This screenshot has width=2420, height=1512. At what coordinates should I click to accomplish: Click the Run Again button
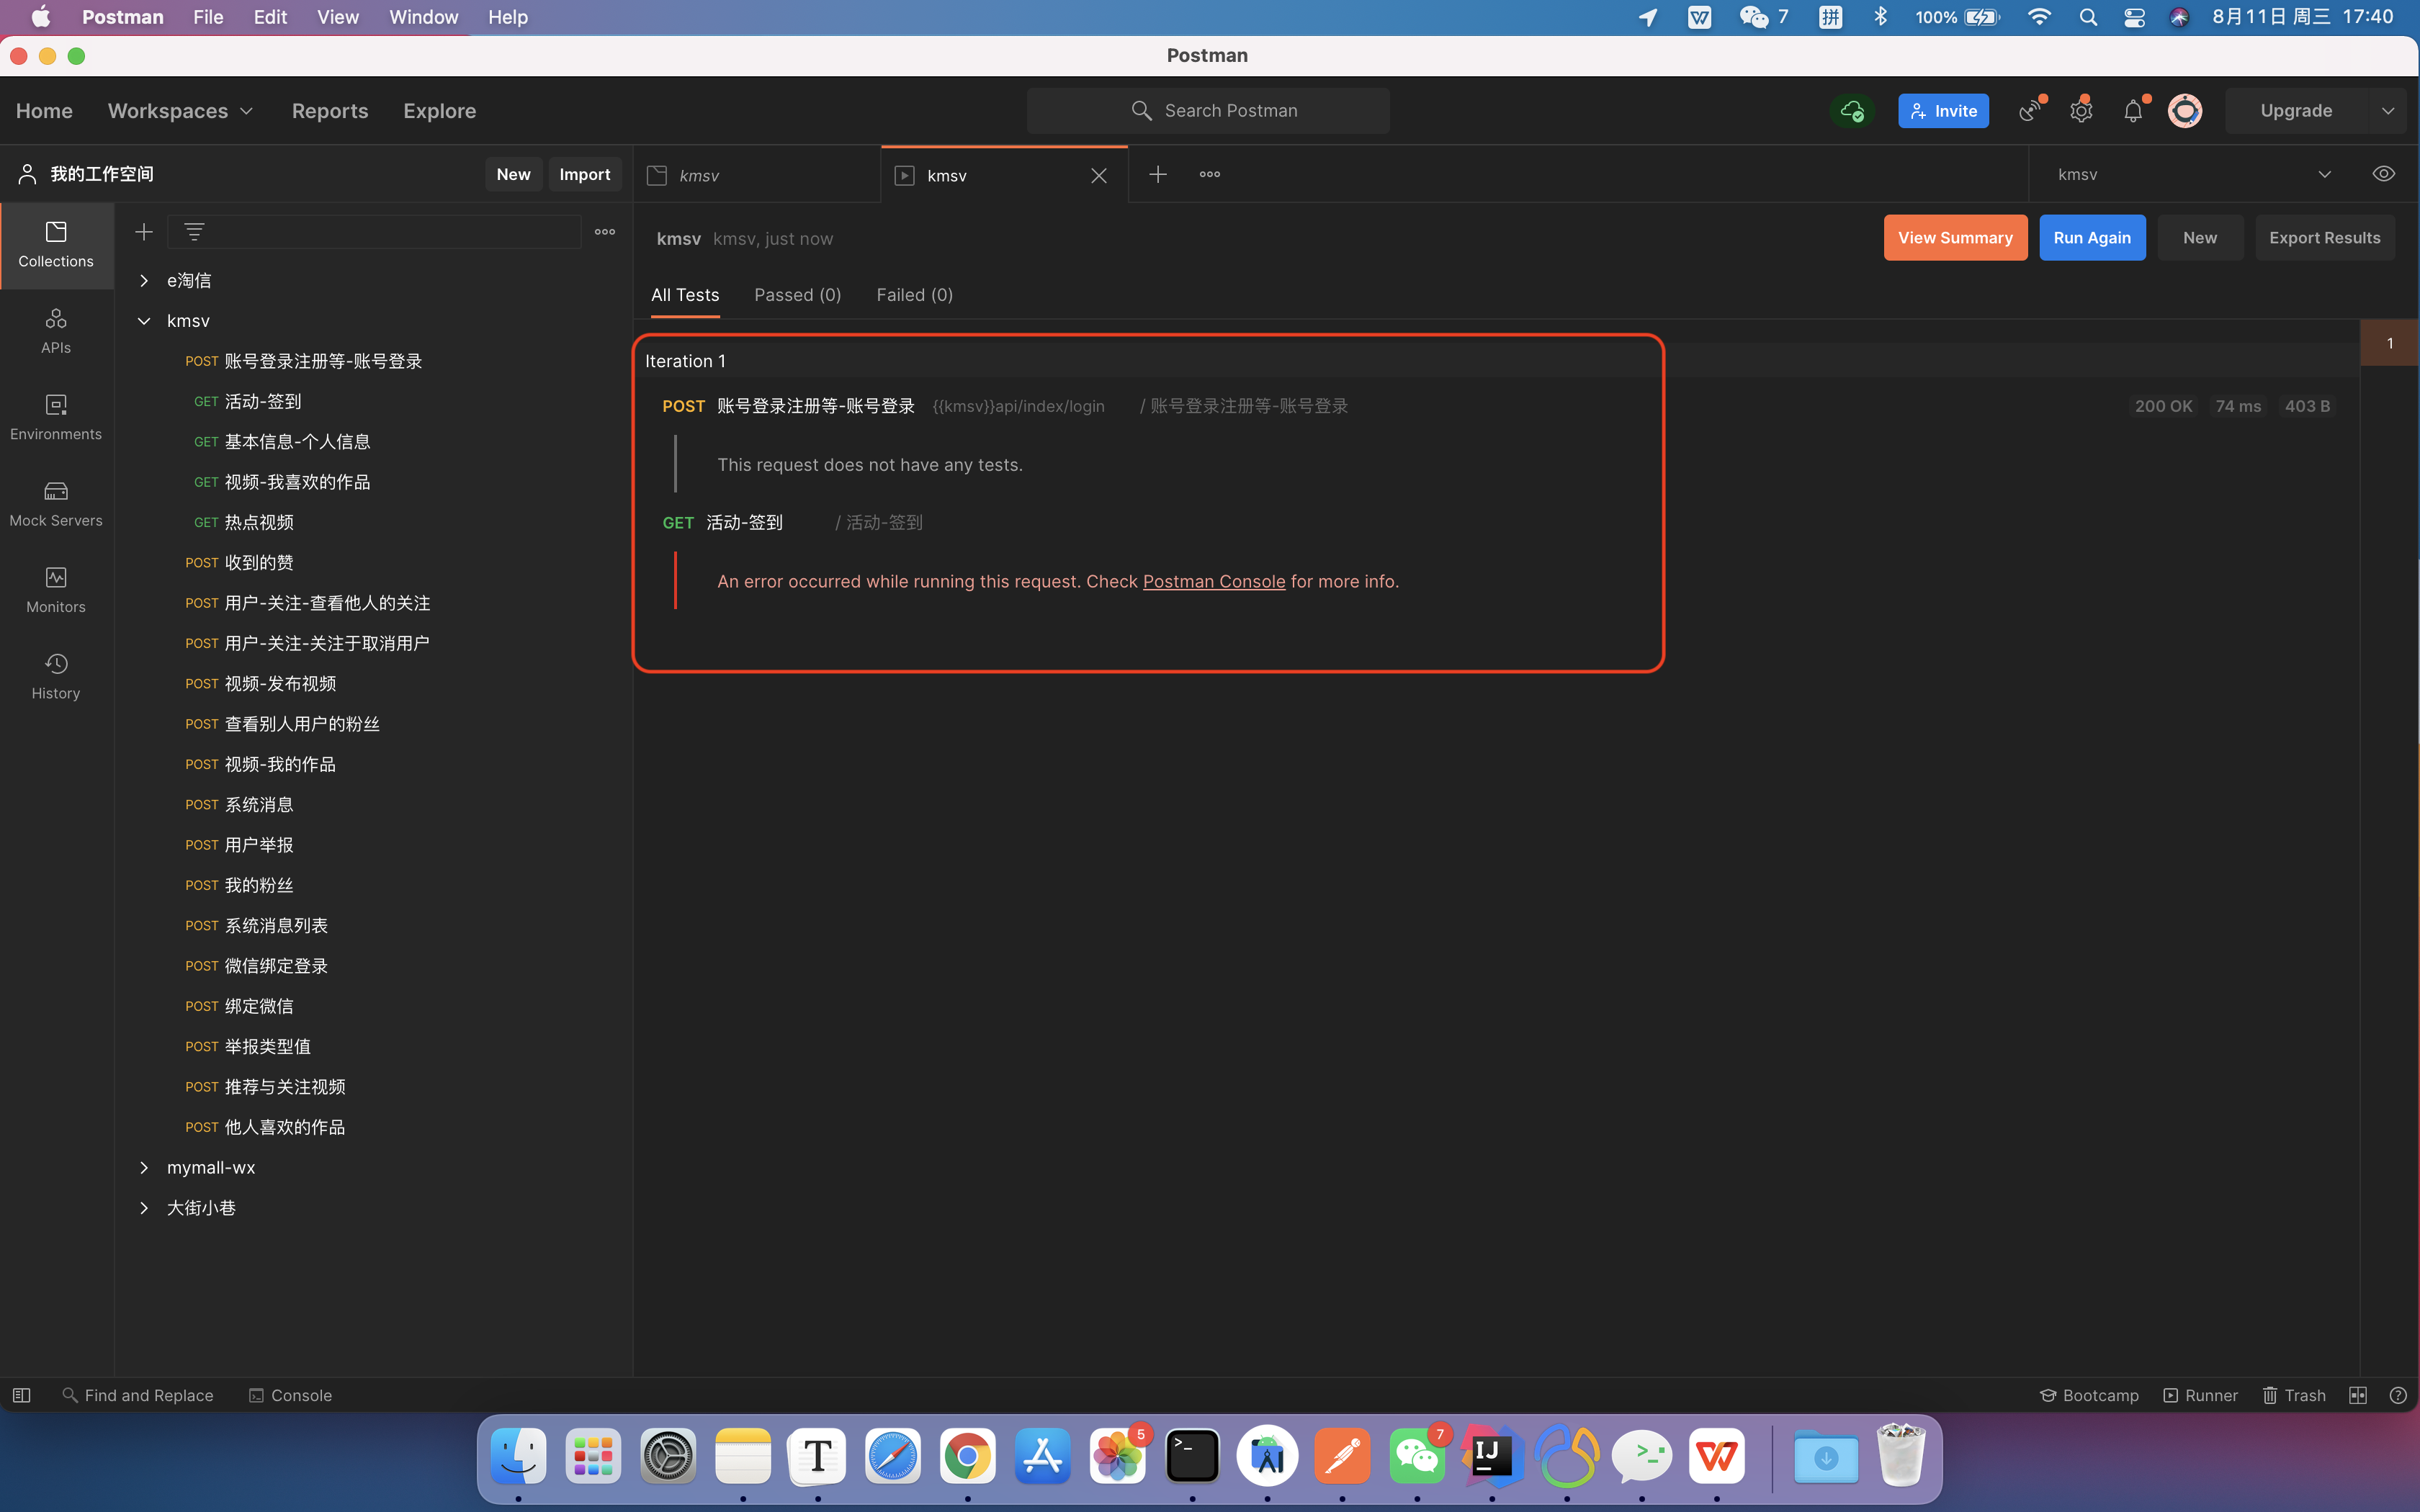pyautogui.click(x=2091, y=238)
